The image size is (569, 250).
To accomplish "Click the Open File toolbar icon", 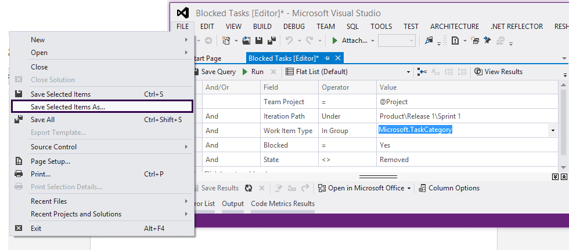I will click(x=246, y=41).
